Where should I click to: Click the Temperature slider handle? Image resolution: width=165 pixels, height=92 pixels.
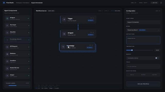pos(132,50)
